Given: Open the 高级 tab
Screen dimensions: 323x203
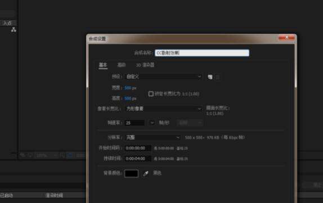Looking at the screenshot, I should tap(122, 65).
